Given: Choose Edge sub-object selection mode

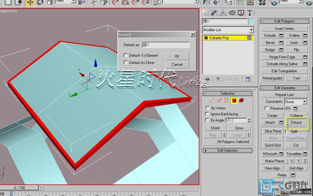Looking at the screenshot, I should [219, 100].
